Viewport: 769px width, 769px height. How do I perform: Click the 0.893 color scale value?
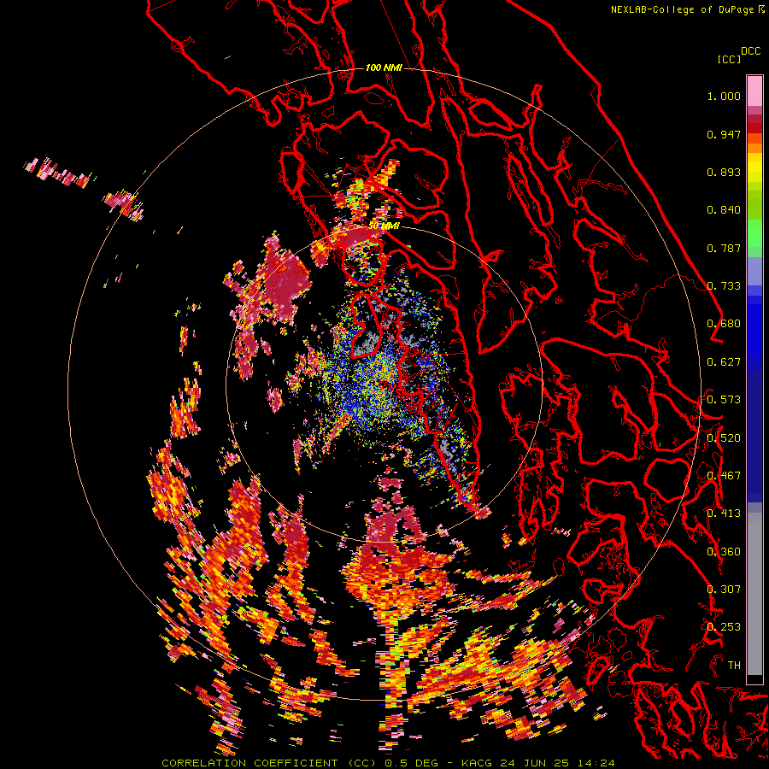724,172
